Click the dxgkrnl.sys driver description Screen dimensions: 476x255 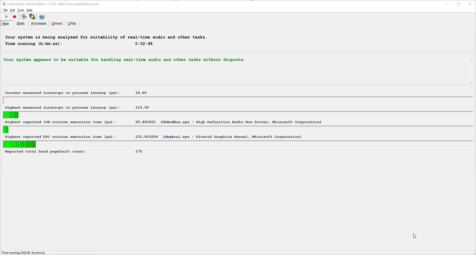[x=232, y=137]
